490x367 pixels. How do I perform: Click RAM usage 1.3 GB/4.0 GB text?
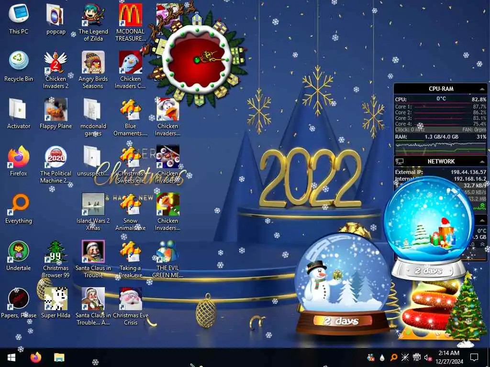pyautogui.click(x=441, y=137)
